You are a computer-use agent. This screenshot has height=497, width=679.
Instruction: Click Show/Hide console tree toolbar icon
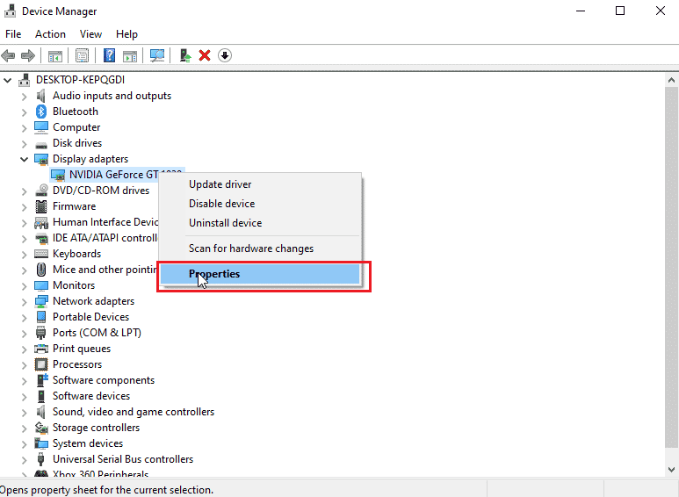tap(55, 55)
